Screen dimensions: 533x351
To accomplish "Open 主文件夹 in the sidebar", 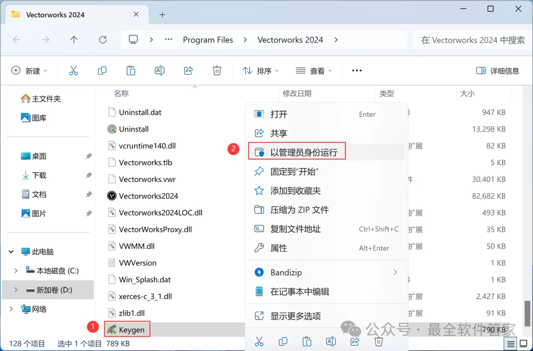I will tap(41, 99).
